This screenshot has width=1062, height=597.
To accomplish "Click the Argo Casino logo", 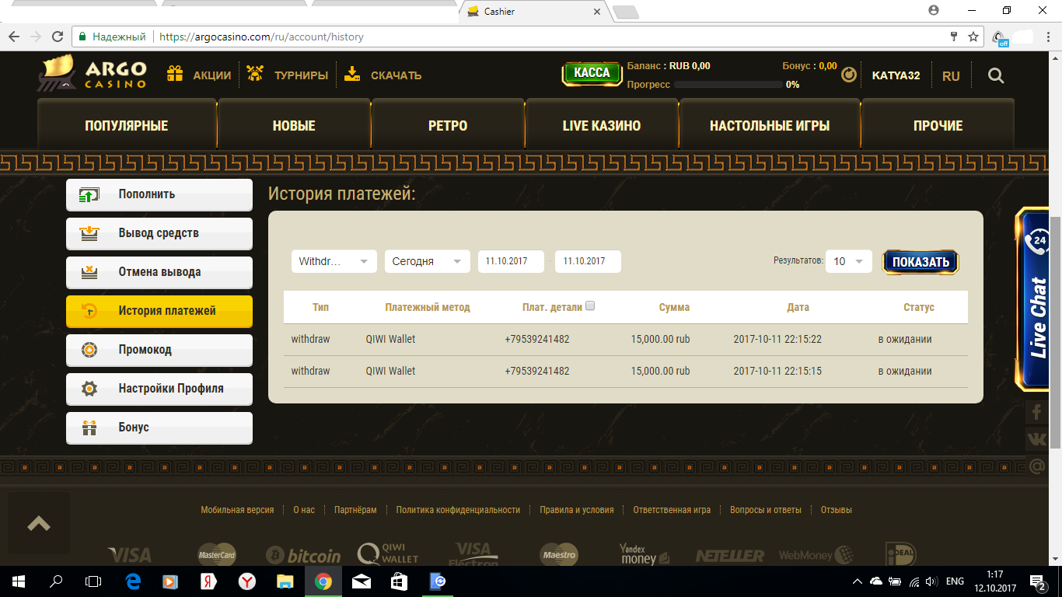I will 93,74.
